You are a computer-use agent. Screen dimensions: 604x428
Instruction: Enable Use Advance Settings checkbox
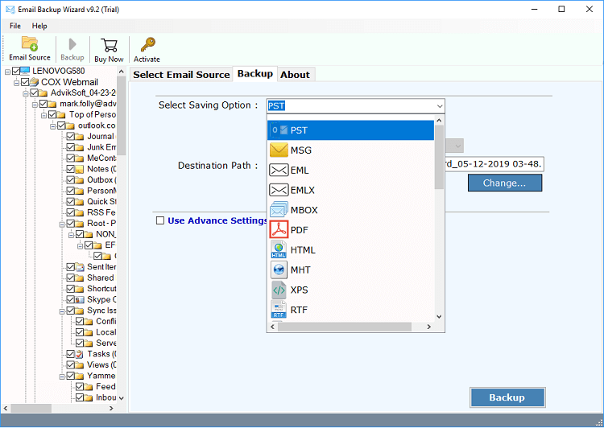[x=160, y=220]
